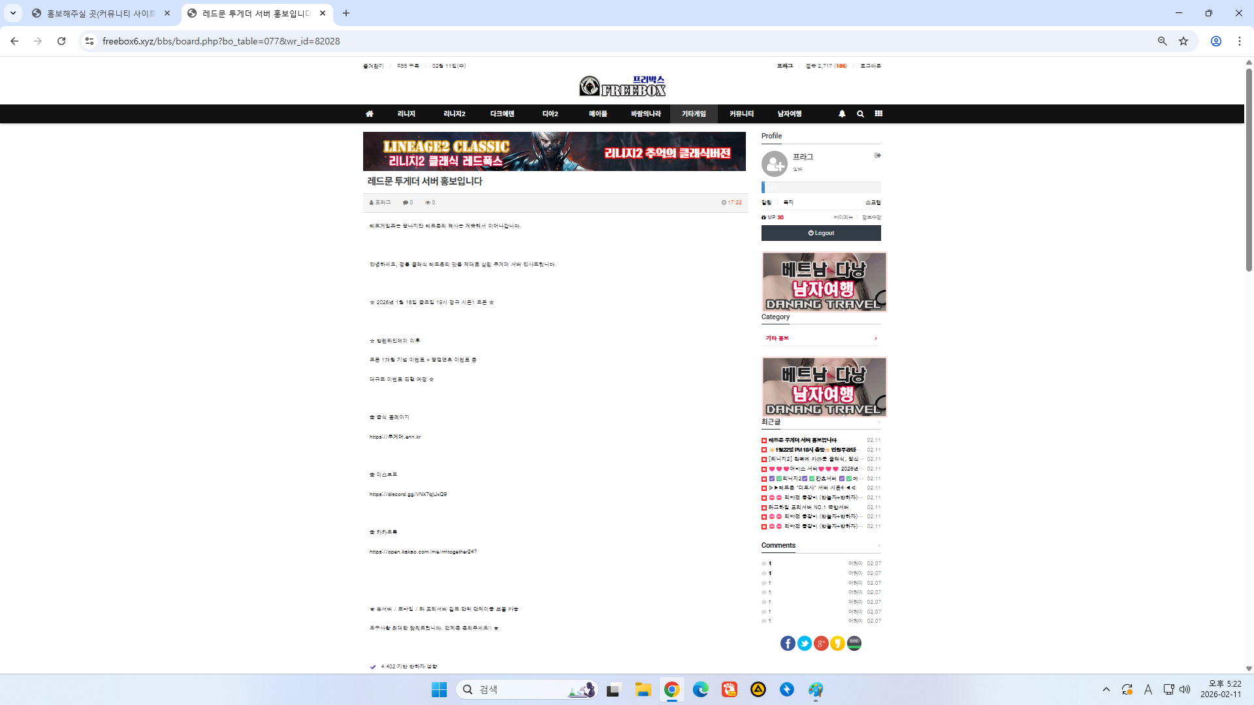Share post via Google Plus icon

[821, 644]
